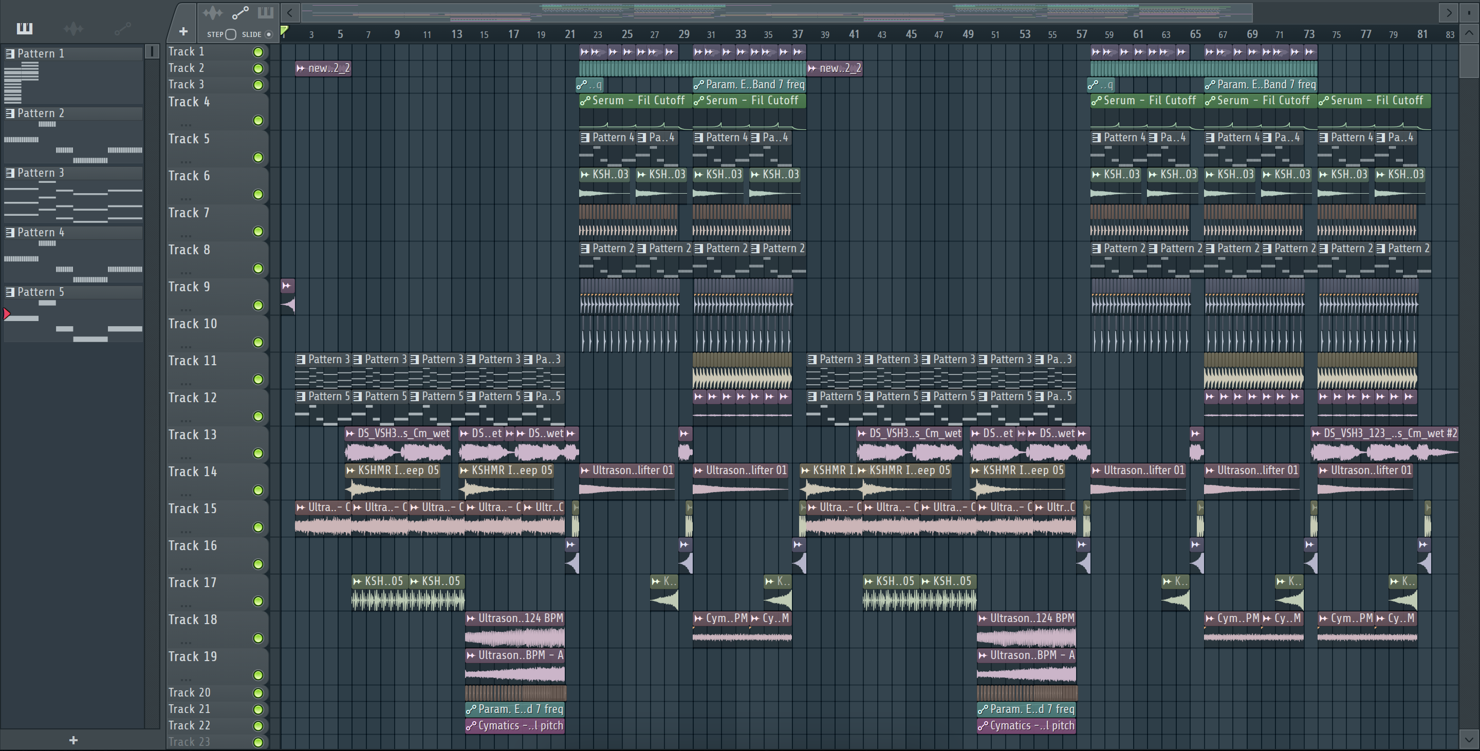Mute Track 18 with its green LED
The height and width of the screenshot is (751, 1480).
click(x=258, y=639)
